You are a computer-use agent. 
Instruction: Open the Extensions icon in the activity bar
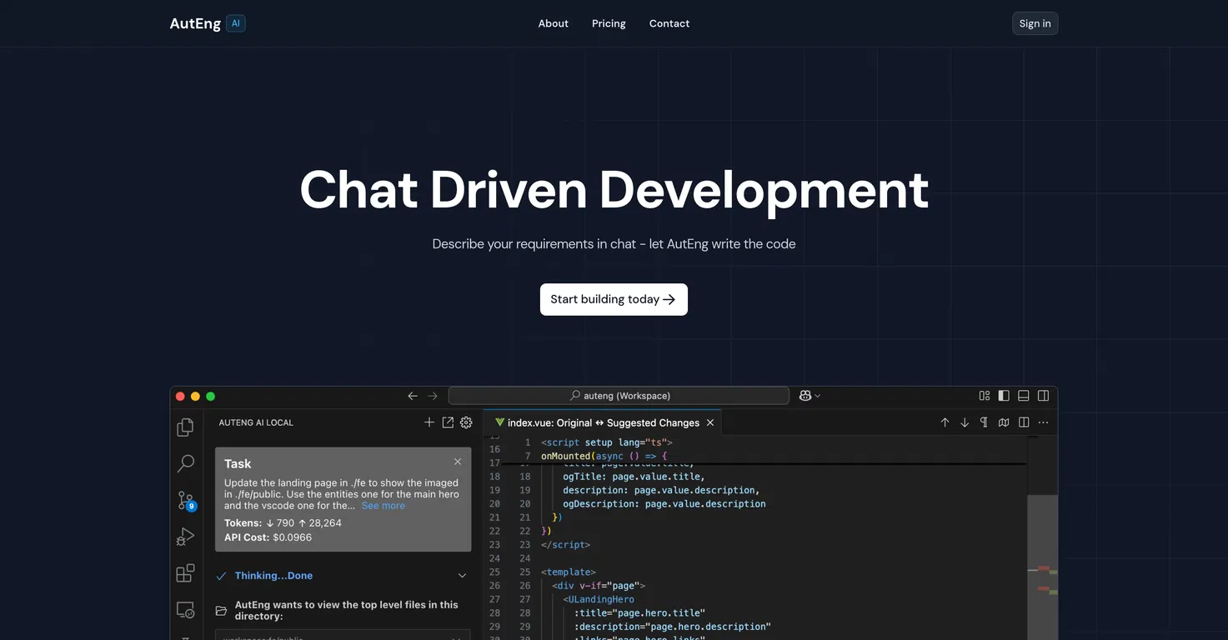coord(185,573)
